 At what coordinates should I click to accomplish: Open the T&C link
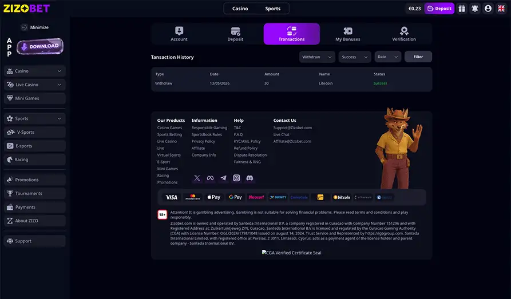click(237, 127)
